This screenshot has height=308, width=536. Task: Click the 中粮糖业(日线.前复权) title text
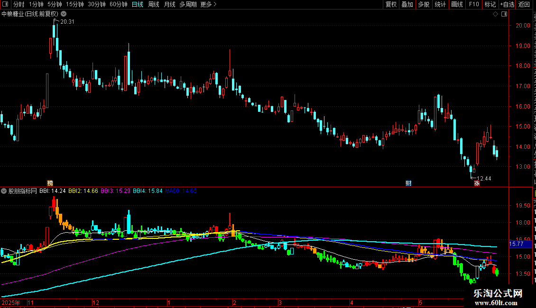(30, 14)
